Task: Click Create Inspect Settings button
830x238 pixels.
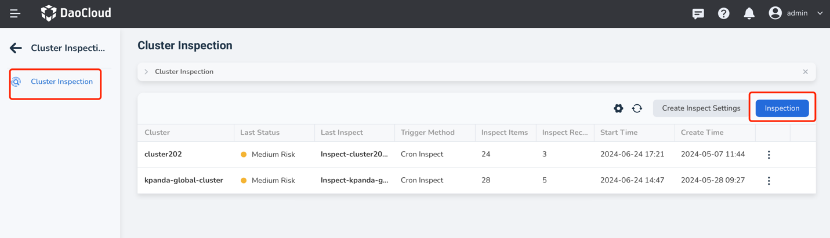Action: tap(701, 108)
